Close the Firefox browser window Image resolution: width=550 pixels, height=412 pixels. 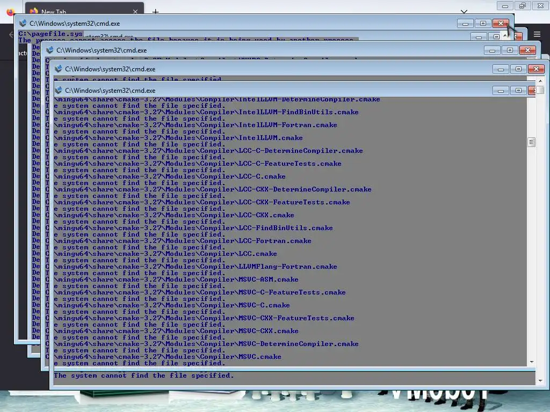(540, 5)
